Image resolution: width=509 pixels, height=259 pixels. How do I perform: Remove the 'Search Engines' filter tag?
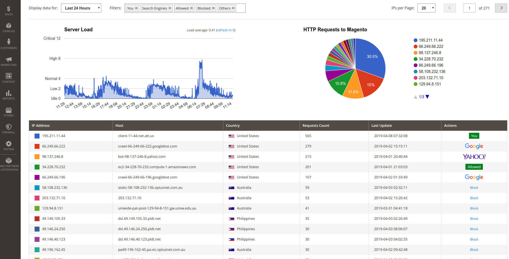170,8
